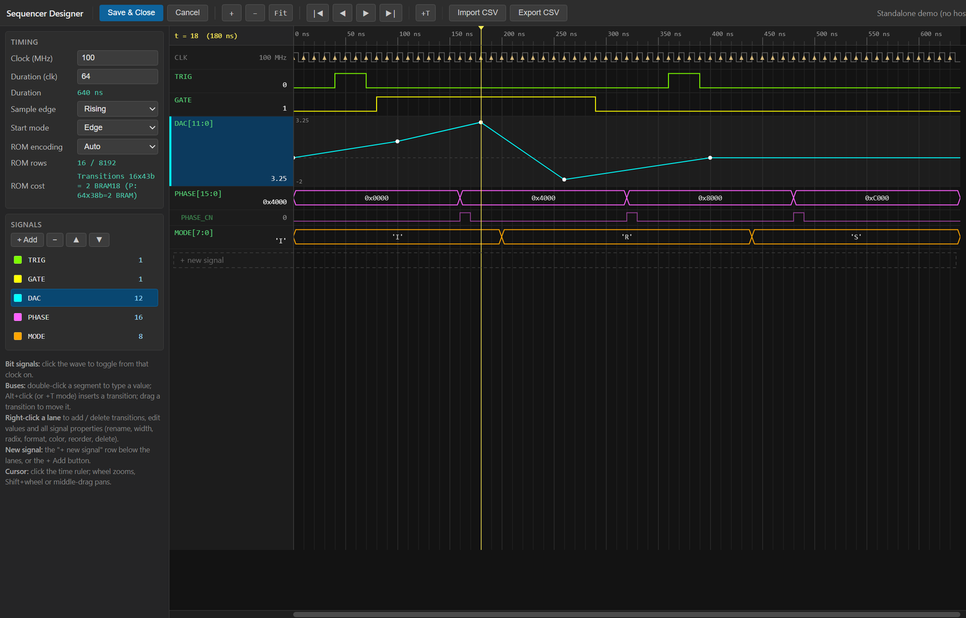
Task: Move the selected signal down
Action: coord(99,240)
